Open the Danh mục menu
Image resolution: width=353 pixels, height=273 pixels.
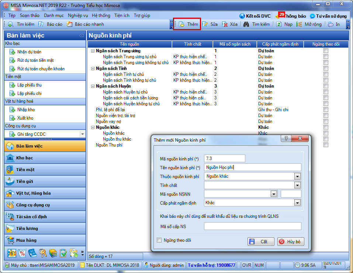(x=53, y=15)
